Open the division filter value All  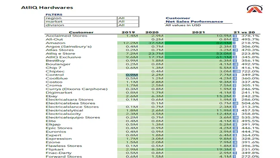pyautogui.click(x=128, y=25)
